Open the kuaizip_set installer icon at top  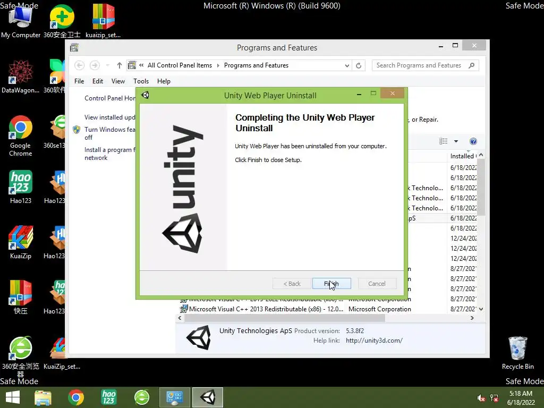tap(103, 21)
